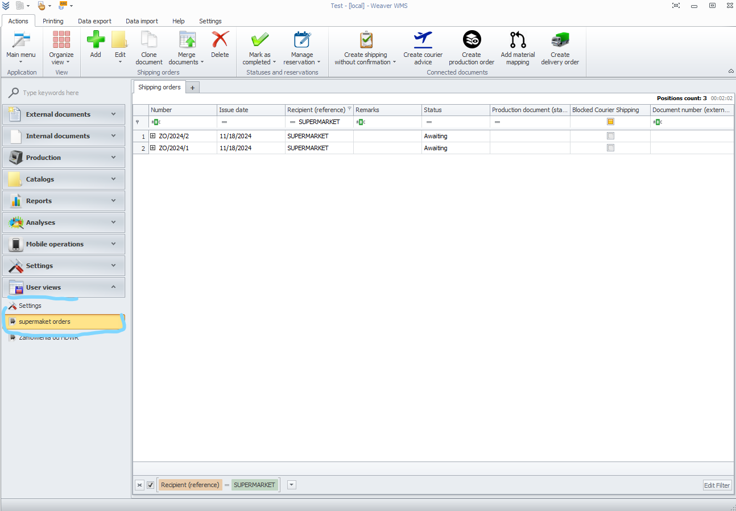736x511 pixels.
Task: Open the Main menu icon
Action: (21, 40)
